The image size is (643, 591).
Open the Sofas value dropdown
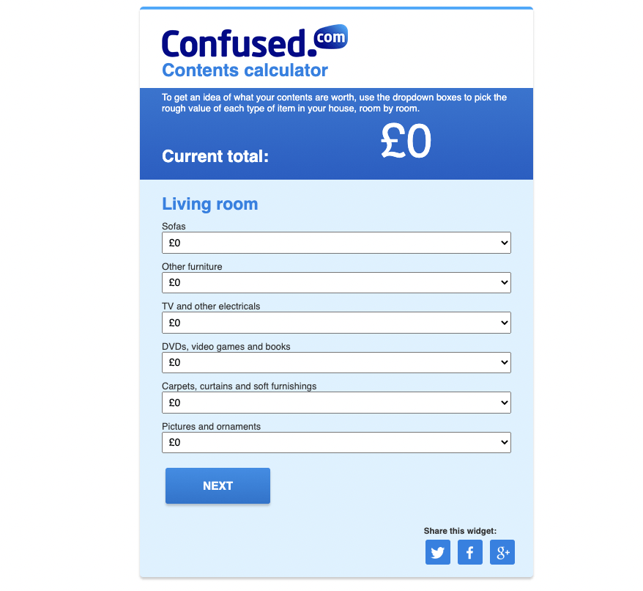coord(336,243)
